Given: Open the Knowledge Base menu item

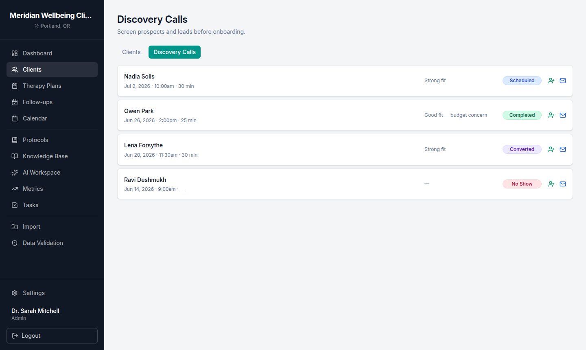Looking at the screenshot, I should pyautogui.click(x=52, y=156).
